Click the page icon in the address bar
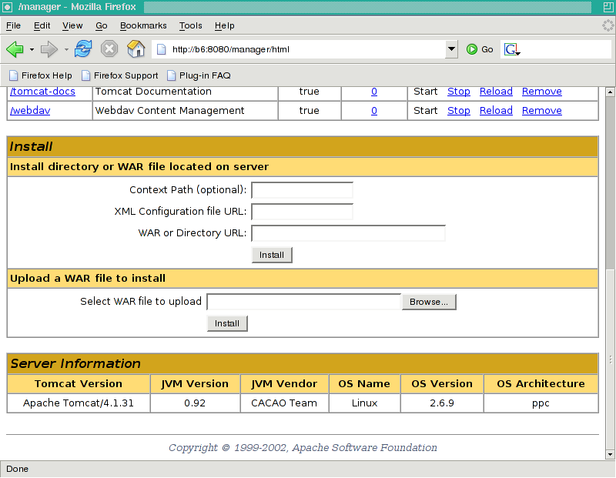 pyautogui.click(x=161, y=49)
